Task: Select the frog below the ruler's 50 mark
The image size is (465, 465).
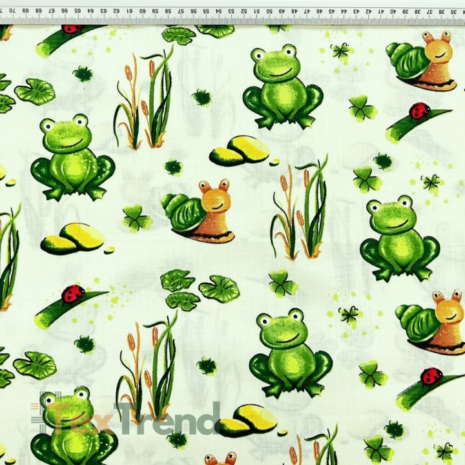Action: [283, 87]
